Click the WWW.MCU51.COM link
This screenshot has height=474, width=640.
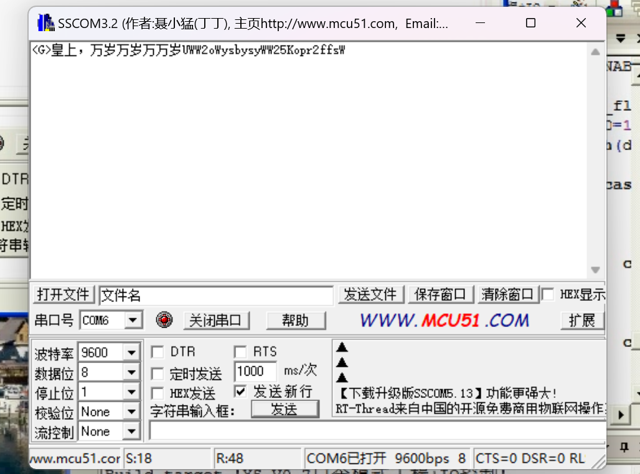coord(445,321)
